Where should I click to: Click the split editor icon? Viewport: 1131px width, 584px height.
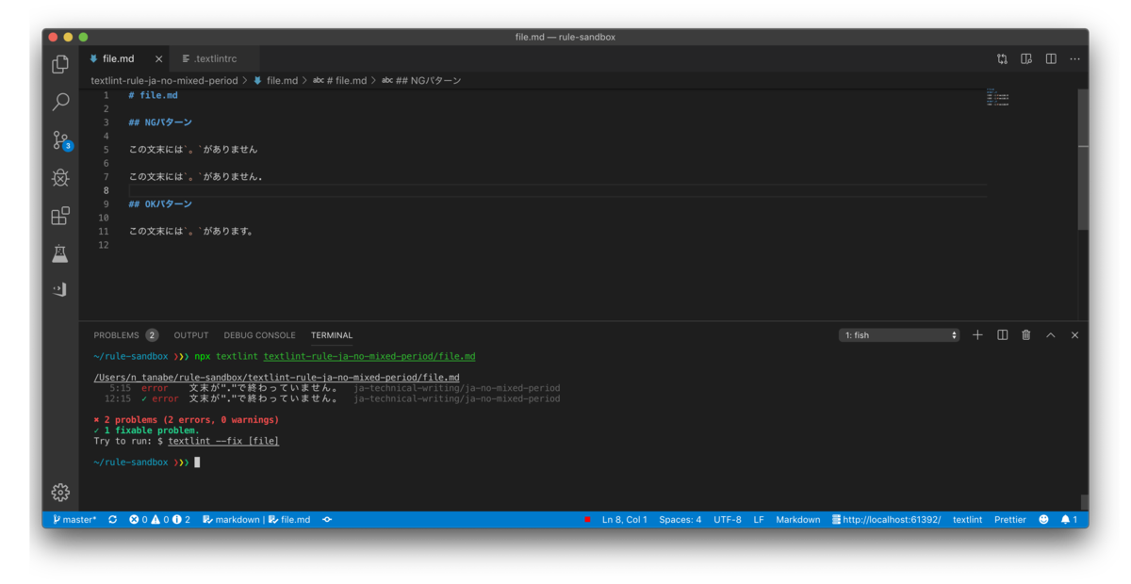1051,58
